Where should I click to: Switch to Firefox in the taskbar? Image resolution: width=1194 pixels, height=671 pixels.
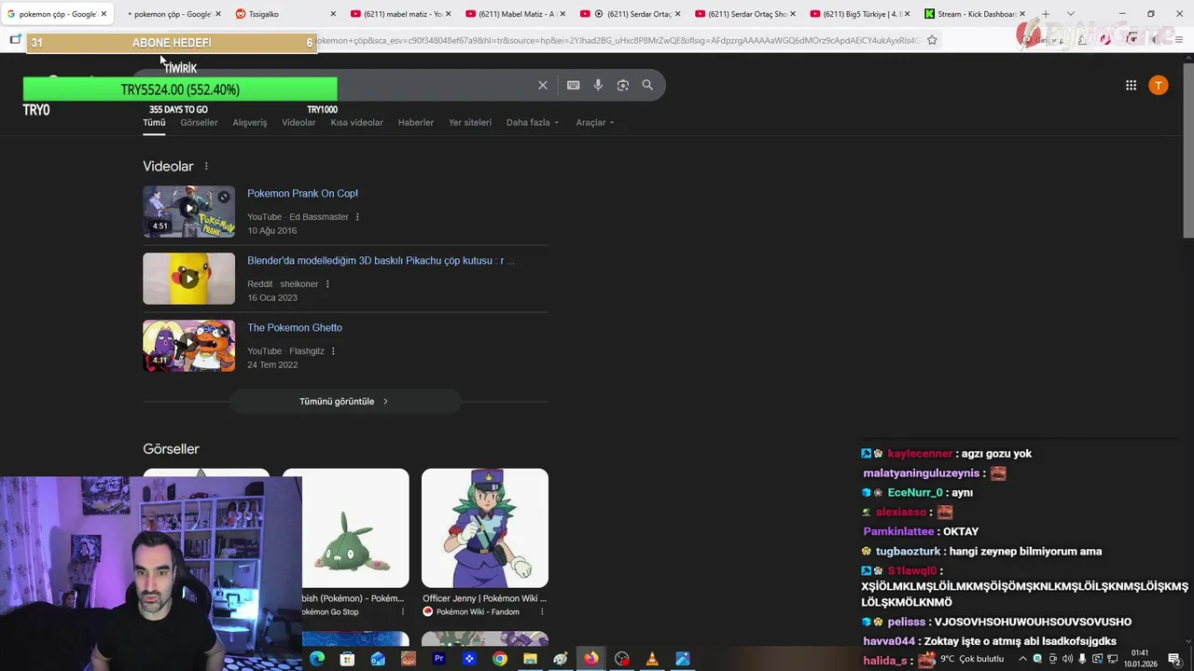pos(591,659)
